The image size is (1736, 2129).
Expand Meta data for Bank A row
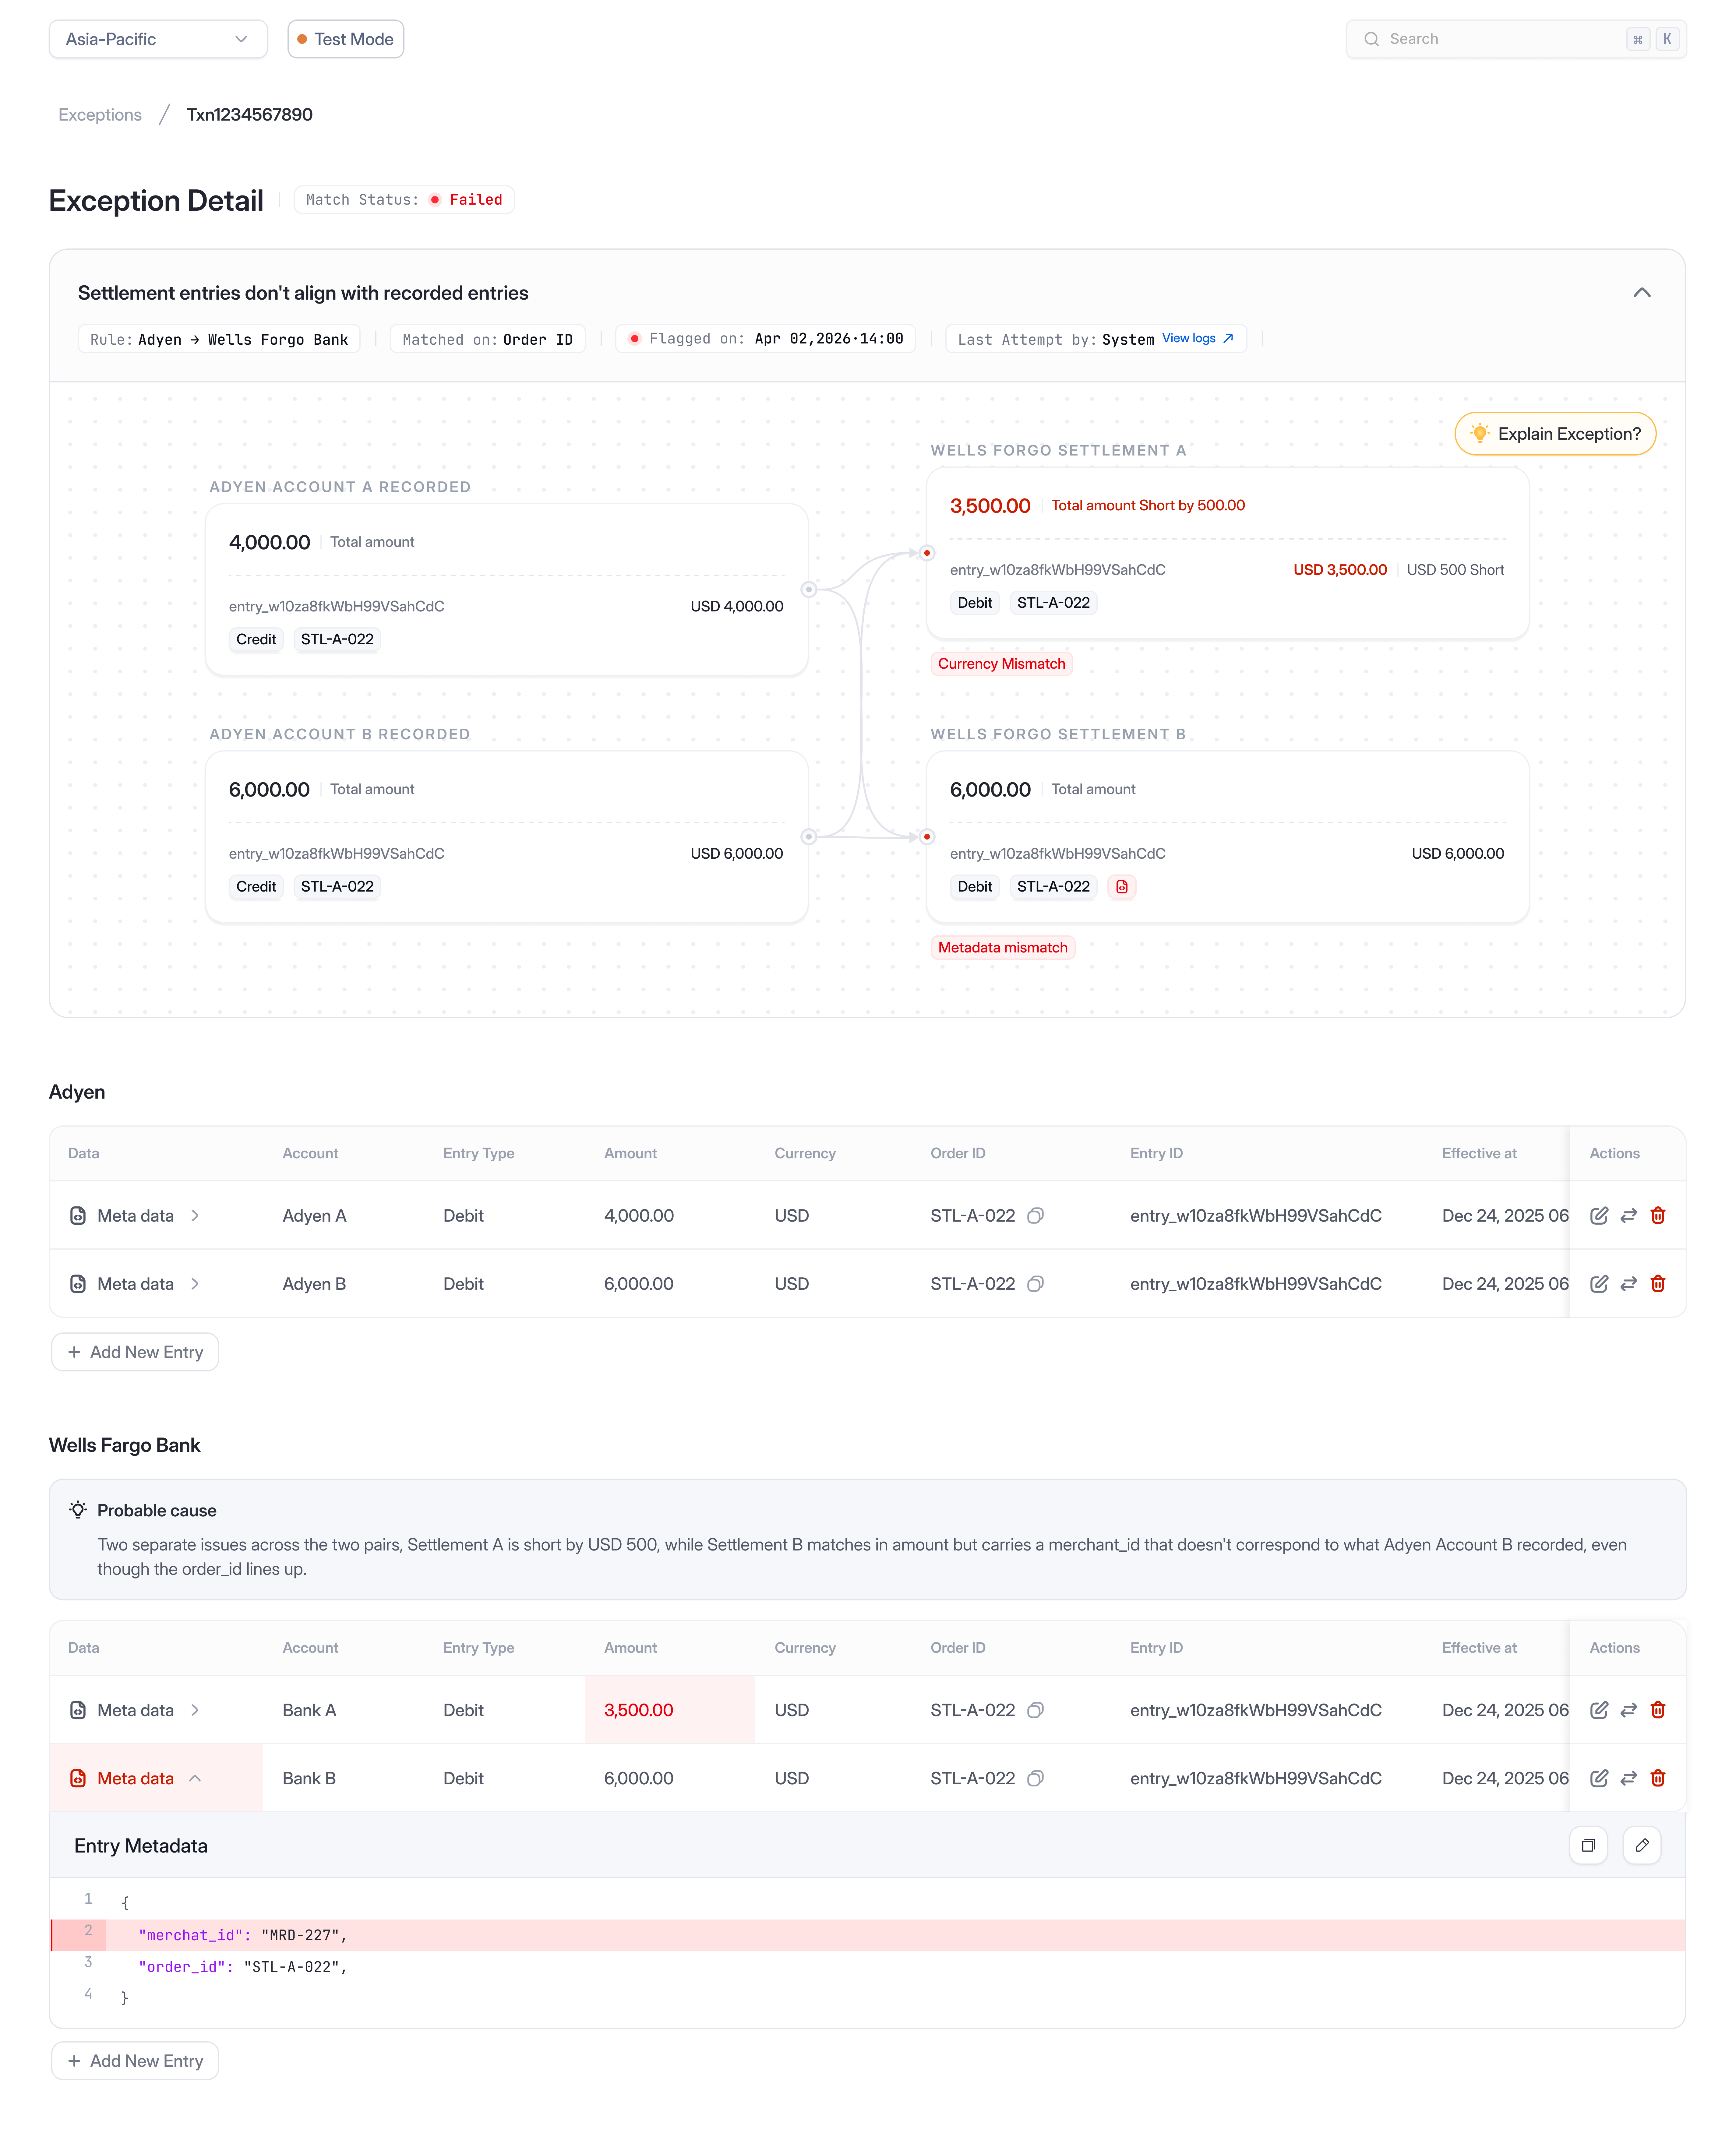tap(195, 1710)
